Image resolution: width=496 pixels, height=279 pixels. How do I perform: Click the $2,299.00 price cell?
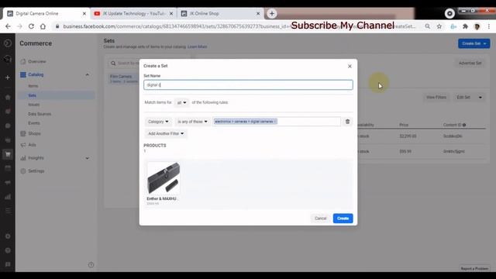click(x=408, y=136)
